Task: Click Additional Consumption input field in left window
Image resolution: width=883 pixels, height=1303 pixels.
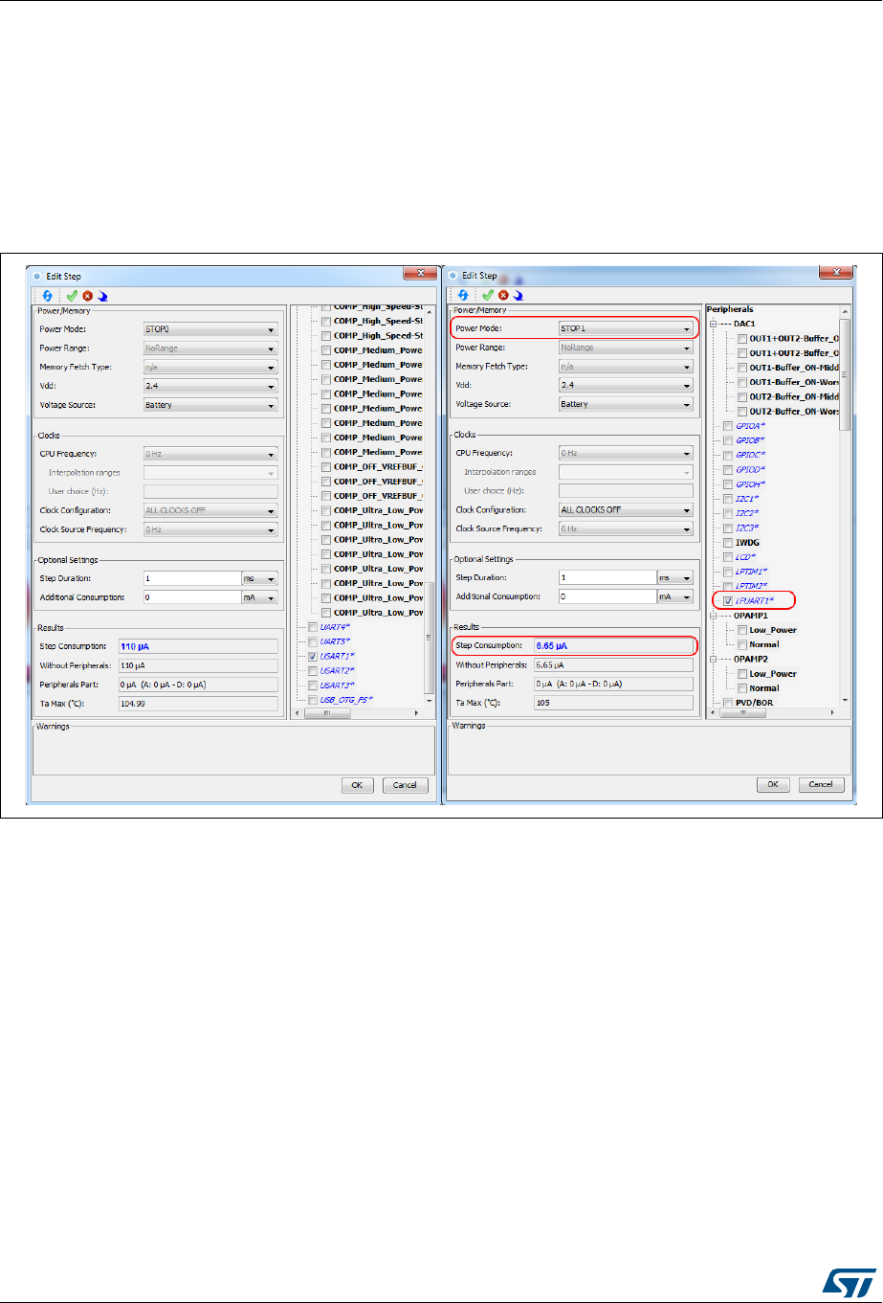Action: point(190,597)
